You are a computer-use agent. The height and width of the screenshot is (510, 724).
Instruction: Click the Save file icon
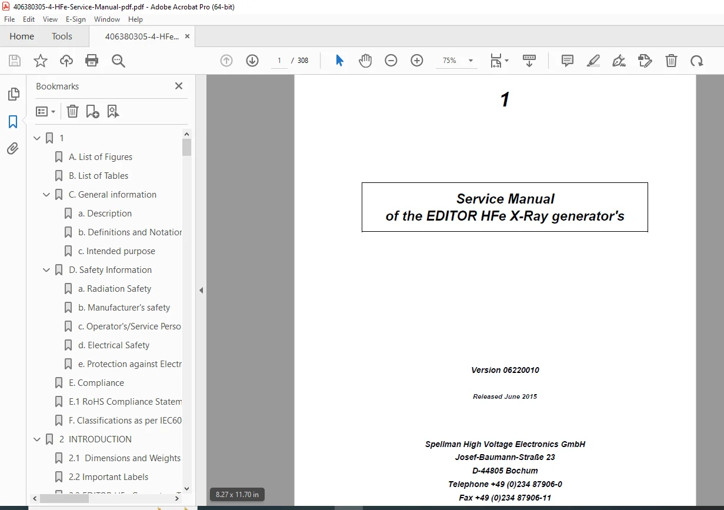pyautogui.click(x=15, y=61)
